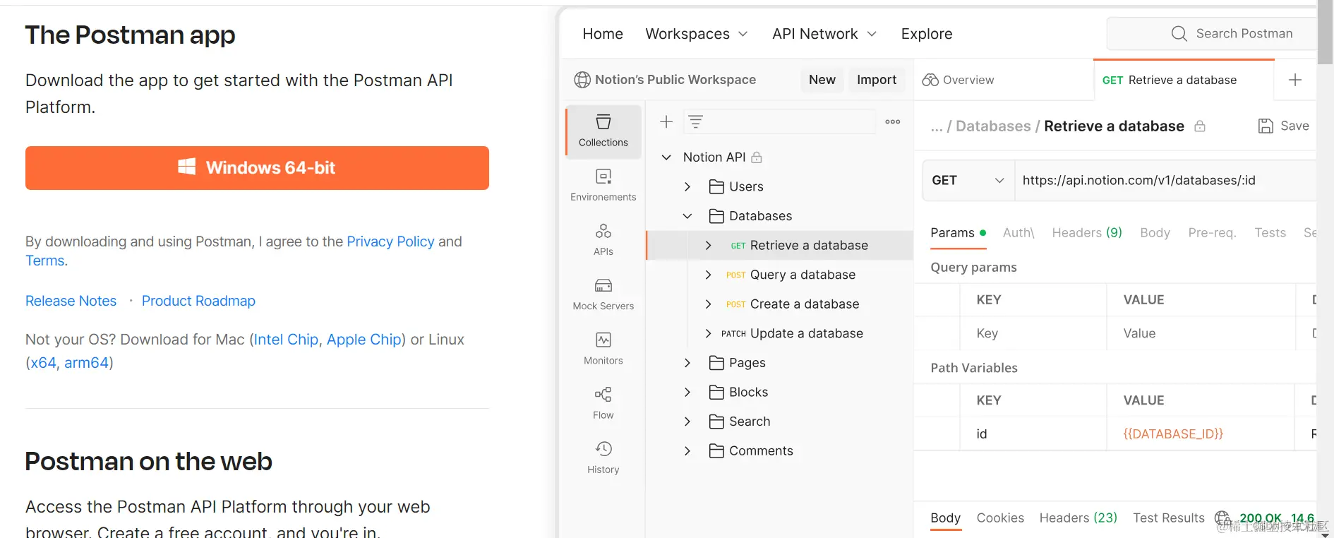Screen dimensions: 1334x538
Task: Open the APIs sidebar panel
Action: [603, 239]
